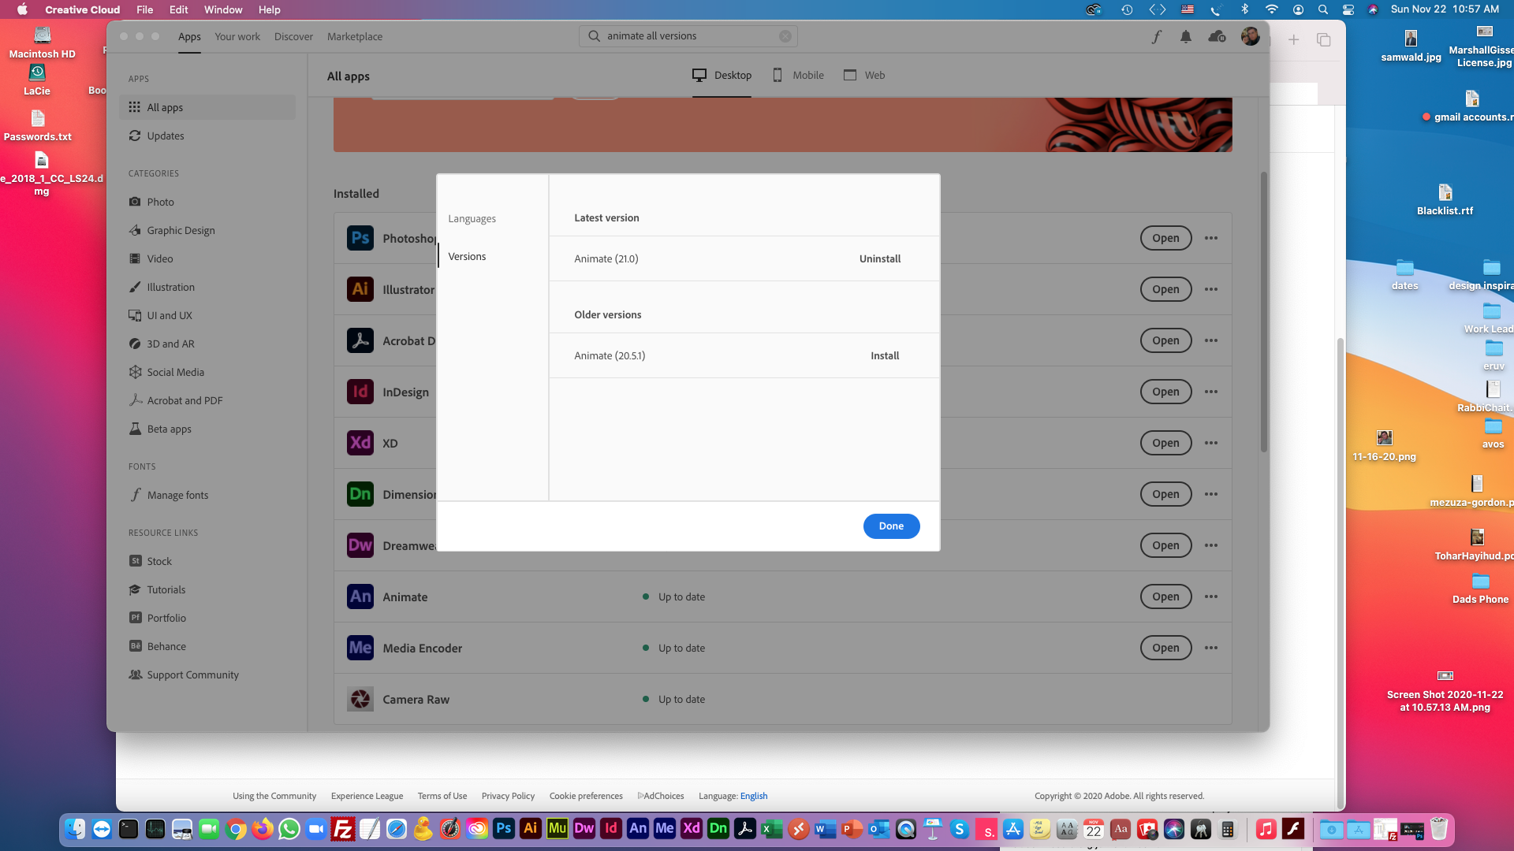Clear the search field with the x icon
Screen dimensions: 1514x851
coord(785,35)
